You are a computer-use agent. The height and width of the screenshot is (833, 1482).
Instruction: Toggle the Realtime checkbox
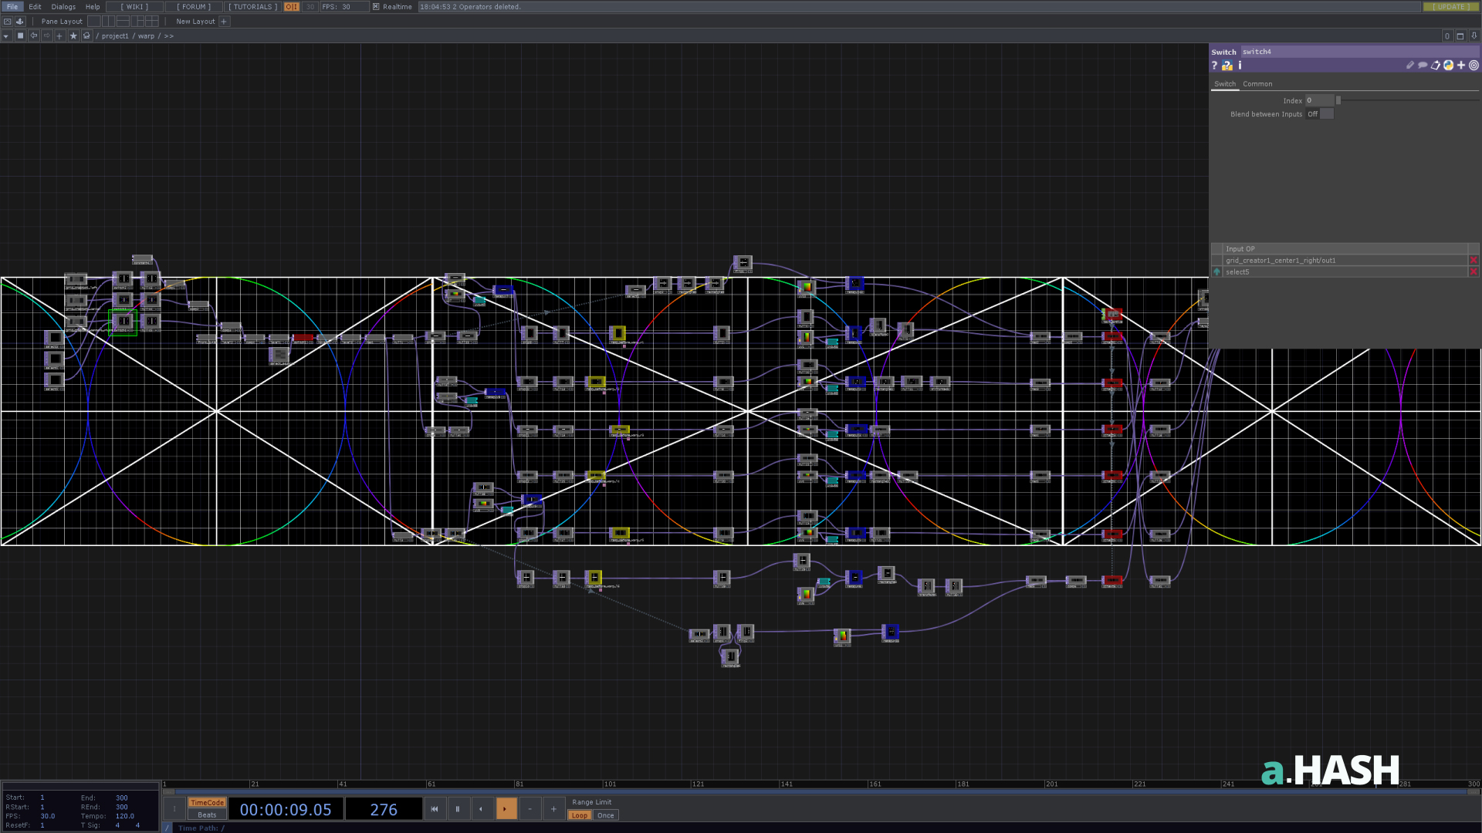click(x=376, y=6)
